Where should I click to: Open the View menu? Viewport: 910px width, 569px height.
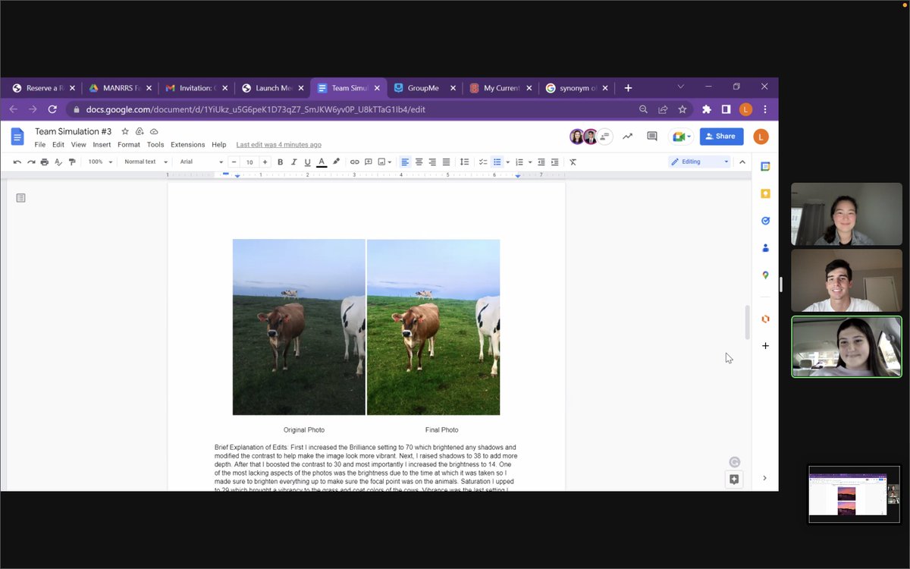click(79, 144)
